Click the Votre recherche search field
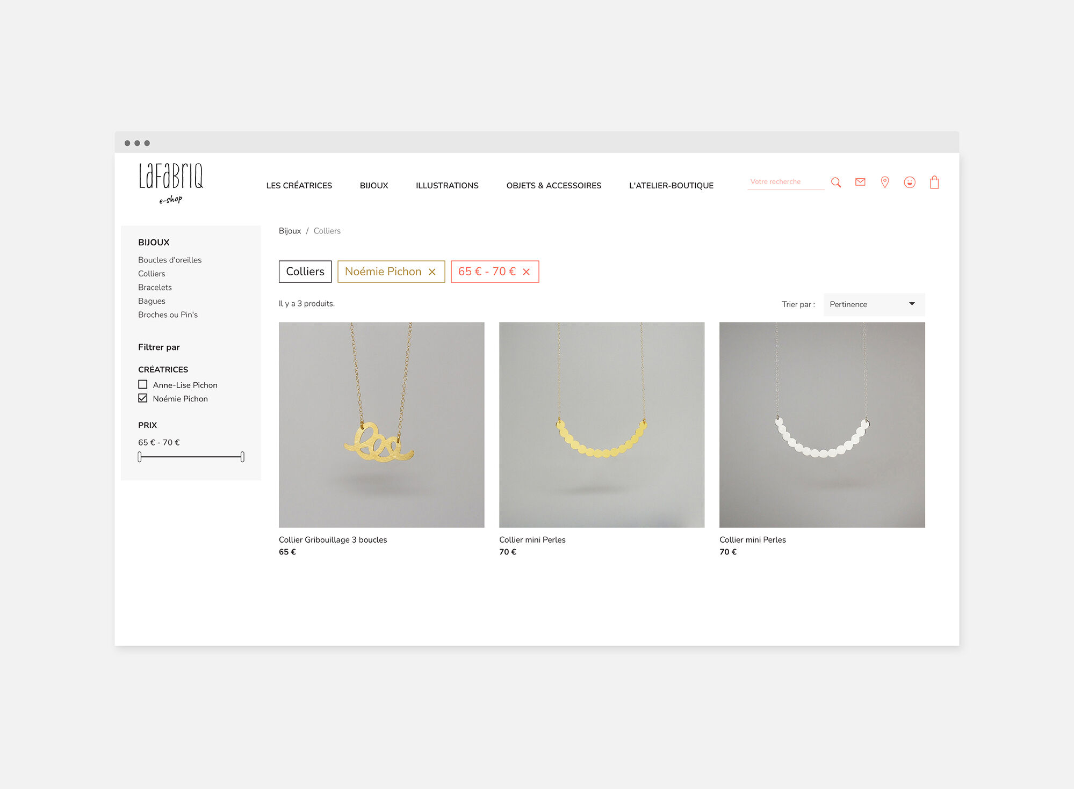Viewport: 1074px width, 789px height. click(x=784, y=181)
